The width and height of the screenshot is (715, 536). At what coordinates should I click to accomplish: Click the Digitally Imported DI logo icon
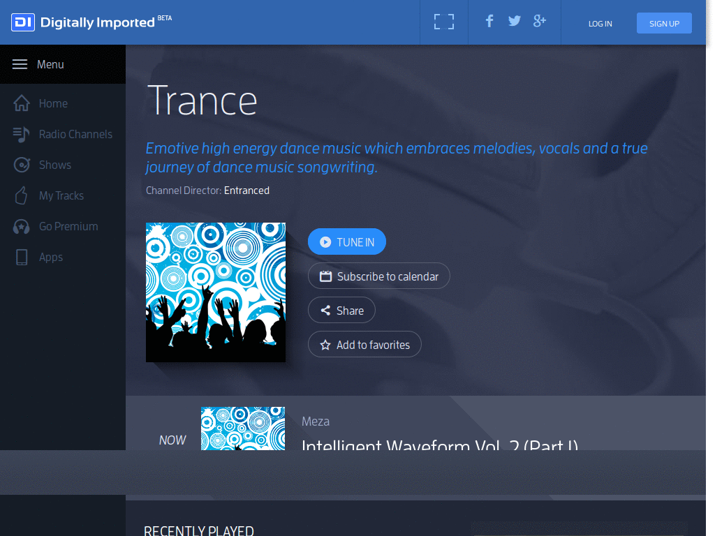click(23, 22)
